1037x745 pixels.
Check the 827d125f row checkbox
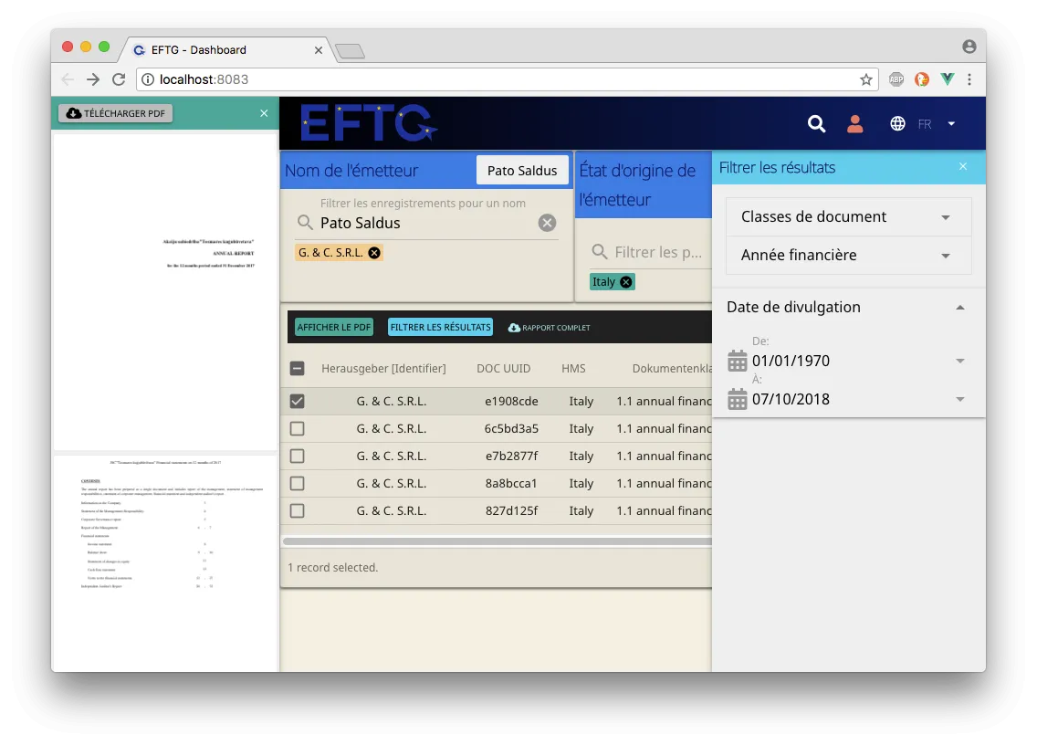point(297,510)
